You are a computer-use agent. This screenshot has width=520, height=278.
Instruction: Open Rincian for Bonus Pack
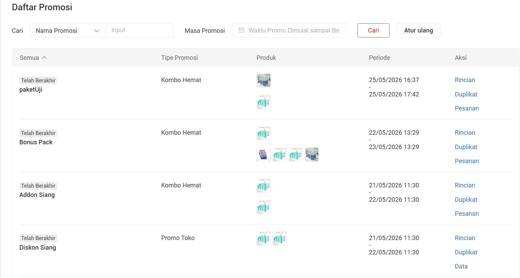(465, 133)
